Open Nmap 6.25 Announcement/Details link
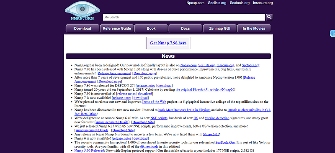 (x=92, y=130)
